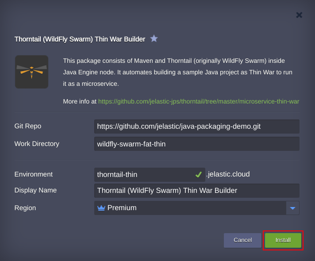Click the green Install button
Image resolution: width=315 pixels, height=261 pixels.
click(x=283, y=240)
